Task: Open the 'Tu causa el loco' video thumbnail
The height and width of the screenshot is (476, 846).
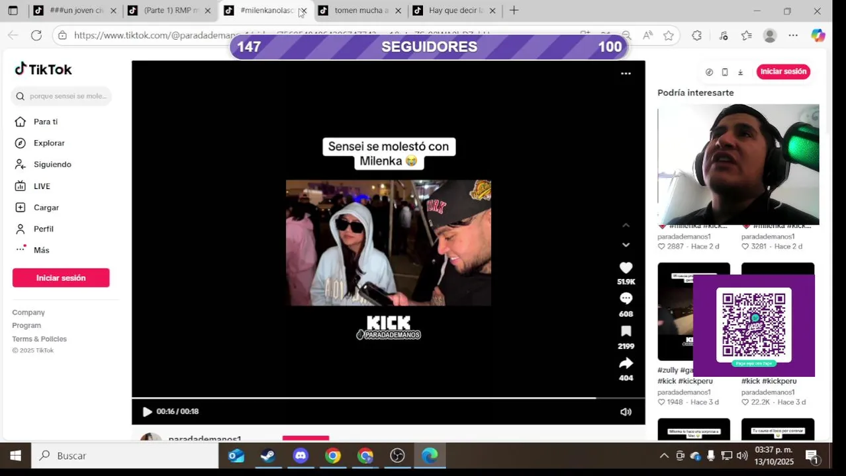Action: pos(778,430)
